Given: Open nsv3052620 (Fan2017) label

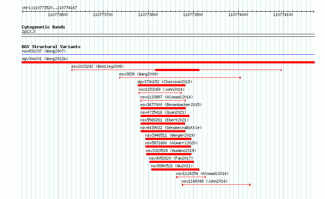Looking at the screenshot, I should pyautogui.click(x=171, y=158).
